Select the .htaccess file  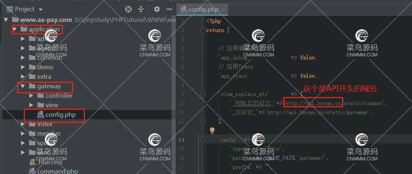click(x=50, y=162)
